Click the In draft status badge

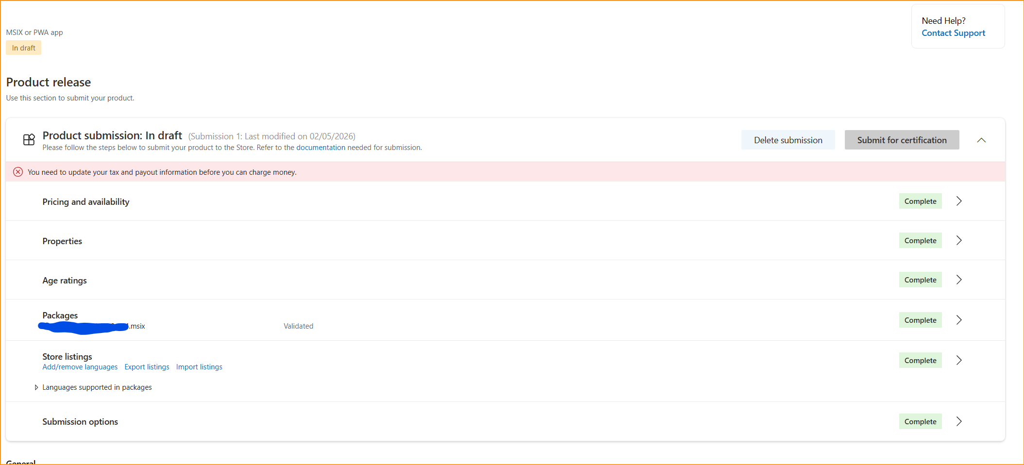[x=23, y=48]
